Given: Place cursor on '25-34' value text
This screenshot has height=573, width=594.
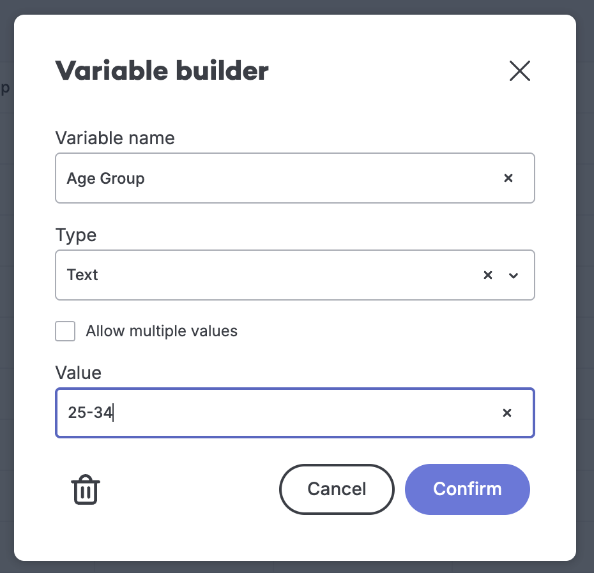Looking at the screenshot, I should (x=90, y=413).
